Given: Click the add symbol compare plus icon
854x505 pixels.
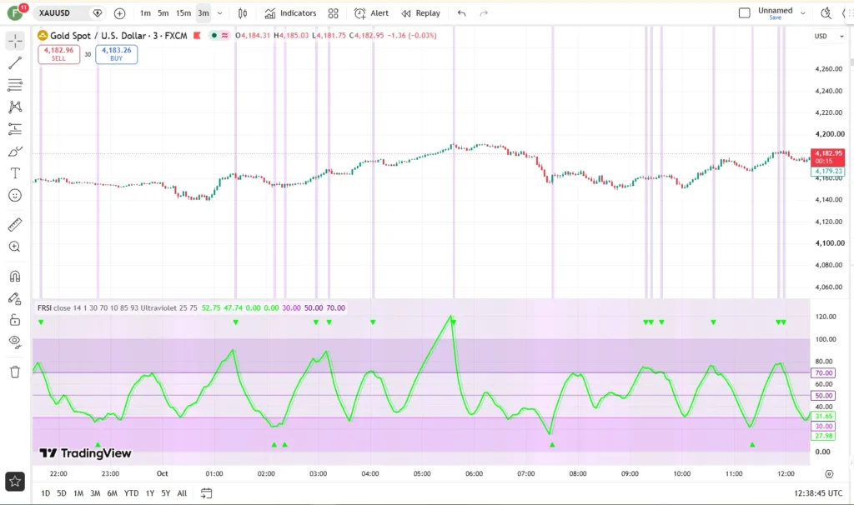Looking at the screenshot, I should [x=120, y=13].
